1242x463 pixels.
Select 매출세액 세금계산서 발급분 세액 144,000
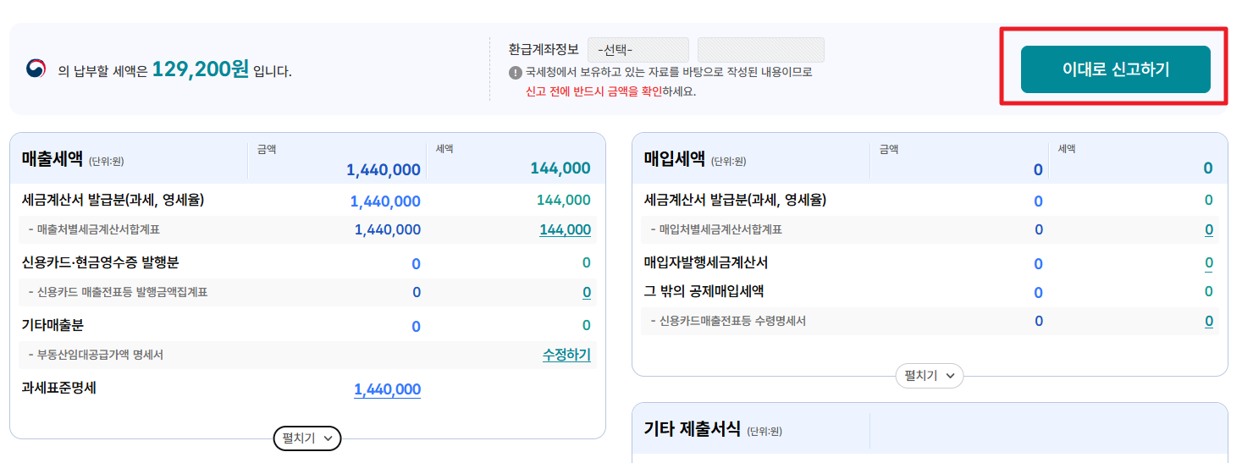click(x=564, y=201)
